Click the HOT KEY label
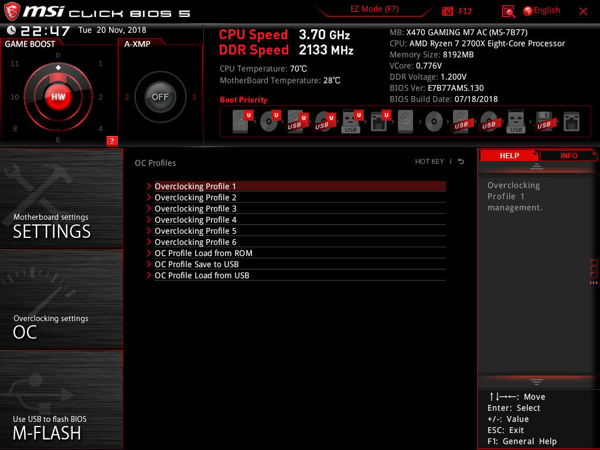Screen dimensions: 600x450 (x=429, y=162)
